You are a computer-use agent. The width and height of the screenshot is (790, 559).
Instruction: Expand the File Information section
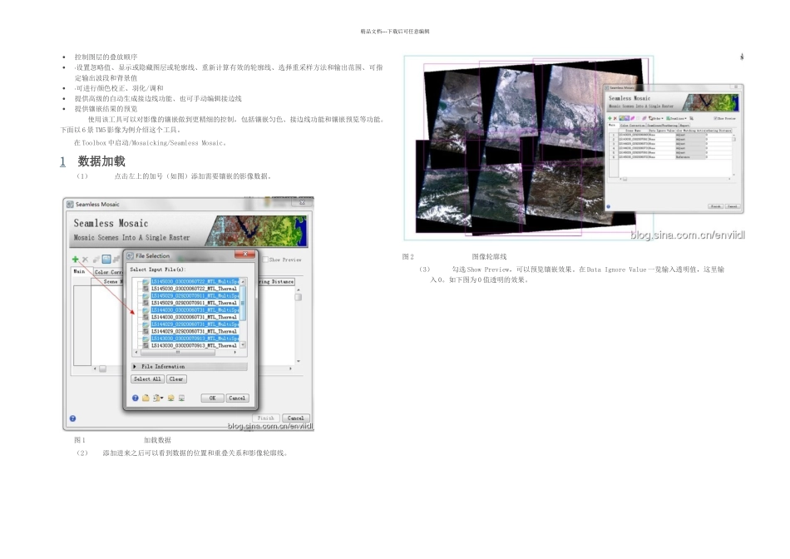tap(190, 367)
